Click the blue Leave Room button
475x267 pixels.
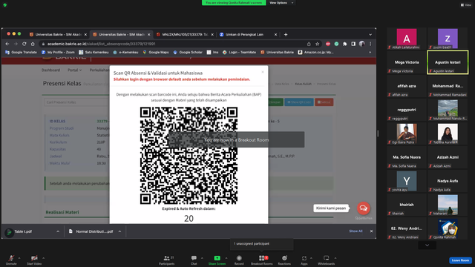pos(460,260)
